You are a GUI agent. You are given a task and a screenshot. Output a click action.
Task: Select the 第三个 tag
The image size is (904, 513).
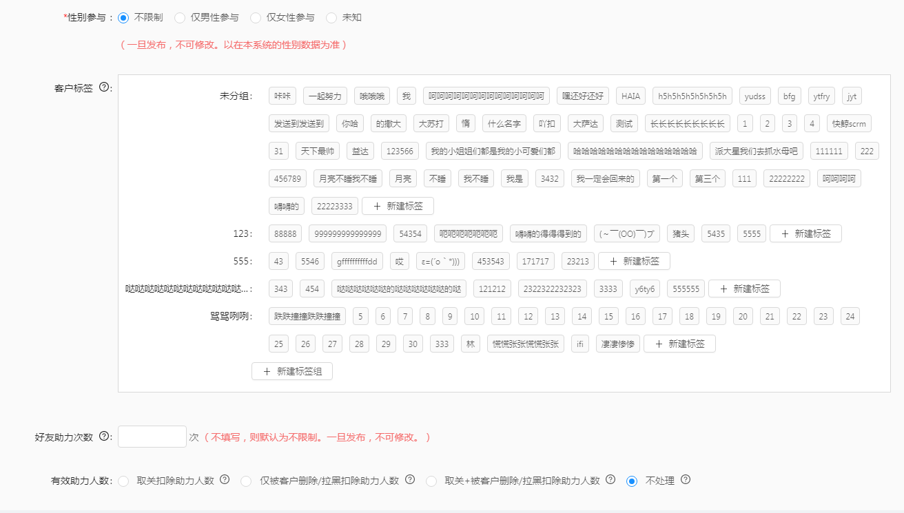708,178
